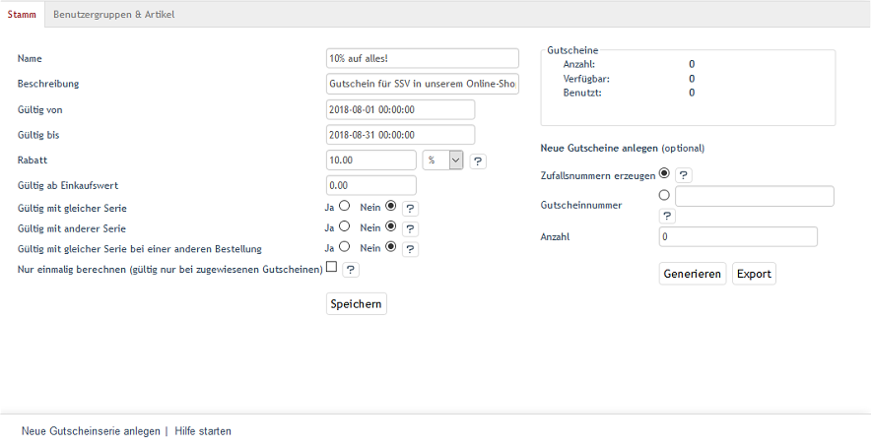Viewport: 871px width, 447px height.
Task: Open Neue Gutscheinserie anlegen link
Action: pyautogui.click(x=91, y=431)
